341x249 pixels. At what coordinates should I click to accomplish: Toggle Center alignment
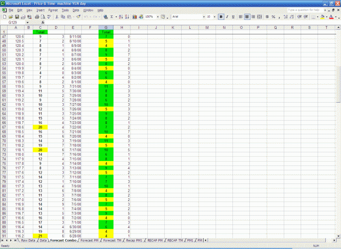click(247, 17)
